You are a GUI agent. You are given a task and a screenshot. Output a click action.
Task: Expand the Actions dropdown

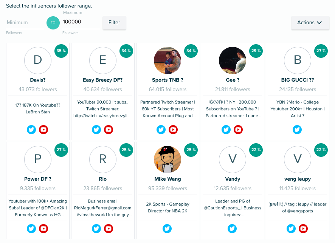pos(310,22)
